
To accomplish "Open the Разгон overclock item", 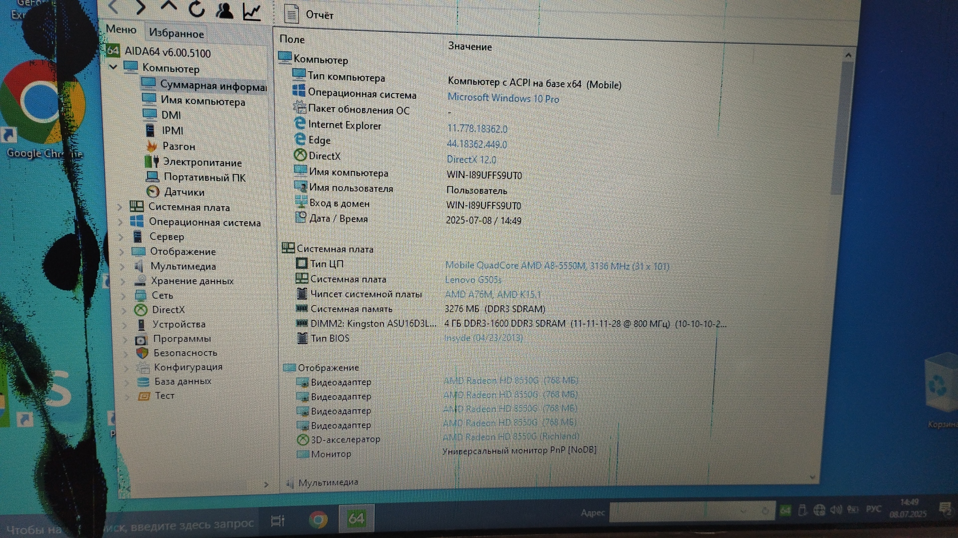I will (x=178, y=146).
